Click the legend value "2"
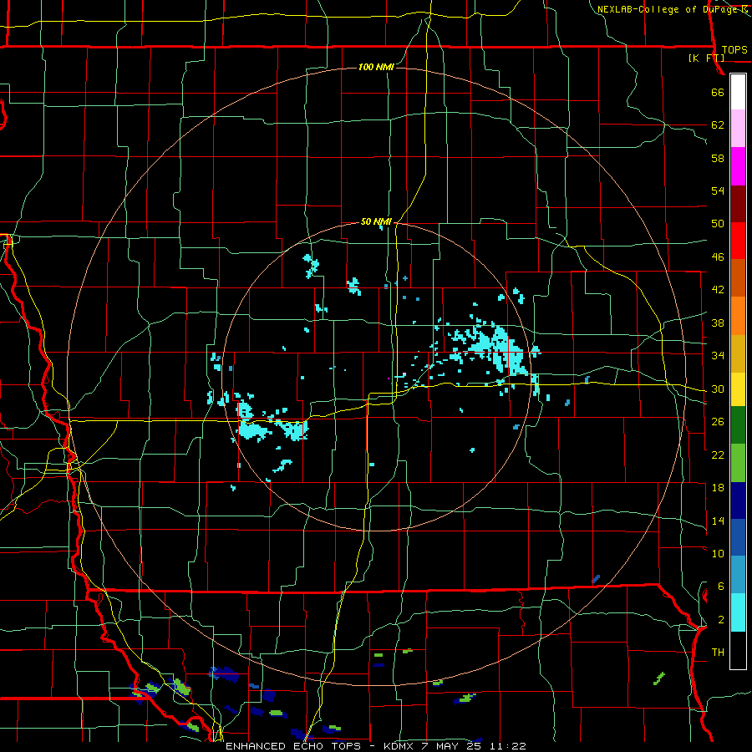The height and width of the screenshot is (752, 752). click(x=721, y=620)
